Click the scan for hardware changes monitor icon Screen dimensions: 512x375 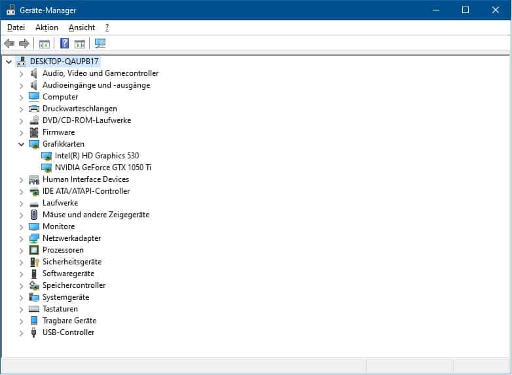coord(100,43)
